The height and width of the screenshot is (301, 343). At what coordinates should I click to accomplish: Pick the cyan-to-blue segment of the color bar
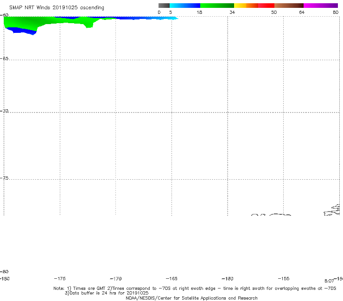tap(185, 6)
